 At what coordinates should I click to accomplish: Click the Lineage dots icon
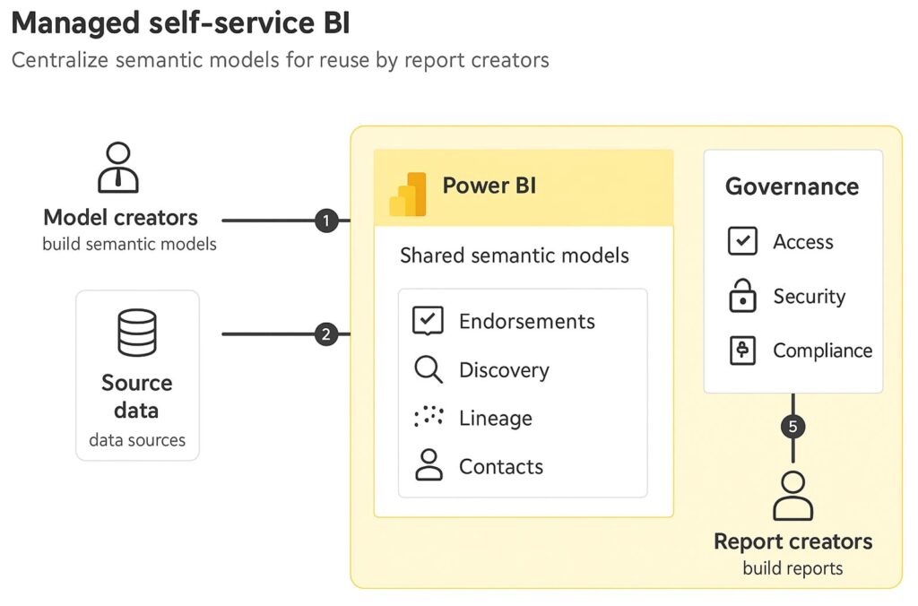pos(429,417)
